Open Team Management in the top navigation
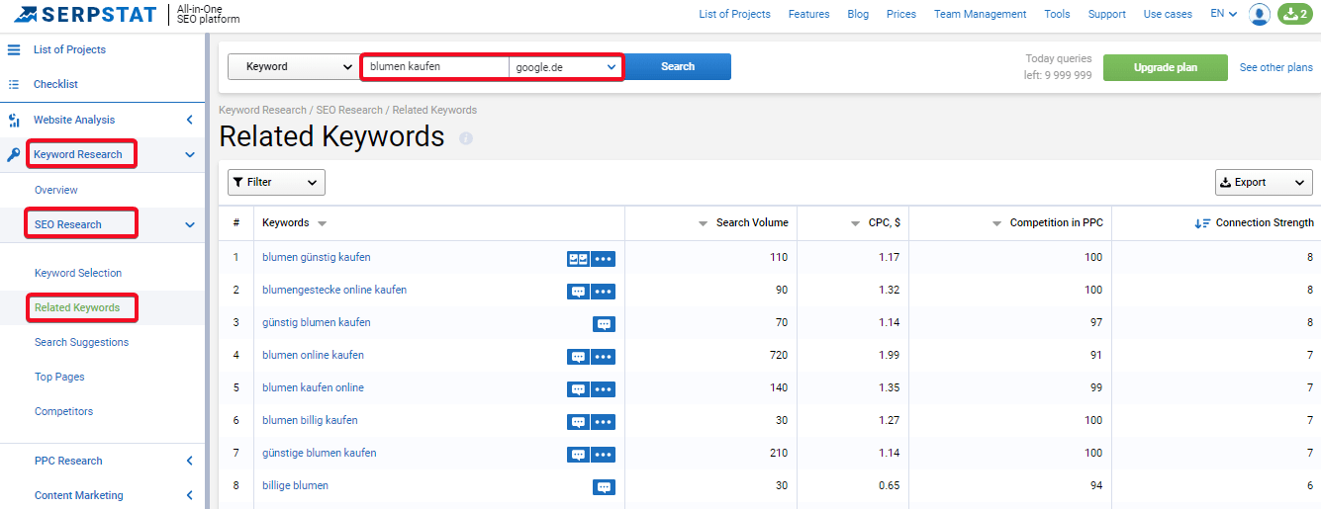1321x509 pixels. (x=981, y=14)
